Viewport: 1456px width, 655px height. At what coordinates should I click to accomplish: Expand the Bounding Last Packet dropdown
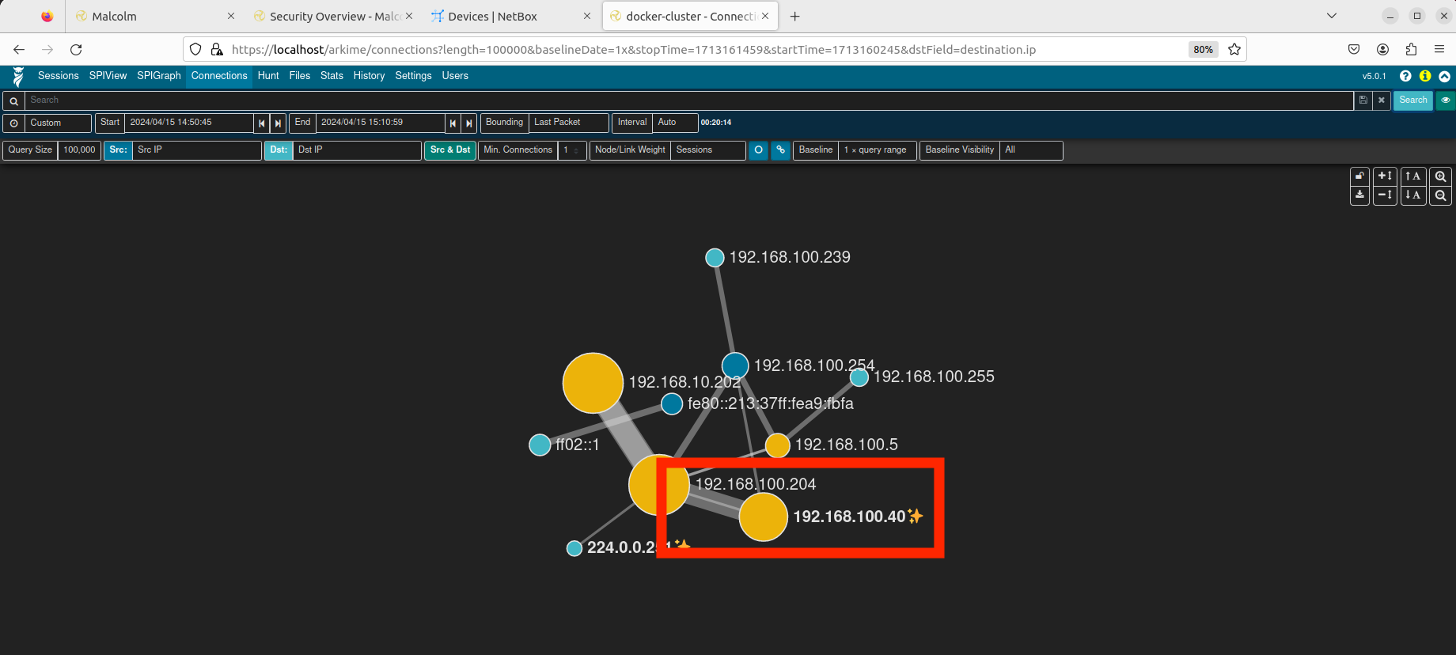tap(568, 123)
